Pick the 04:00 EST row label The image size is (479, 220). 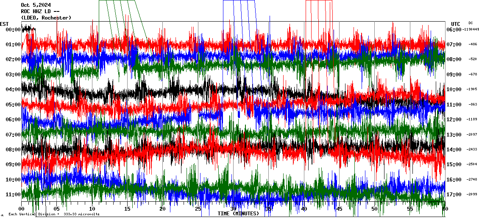point(13,89)
